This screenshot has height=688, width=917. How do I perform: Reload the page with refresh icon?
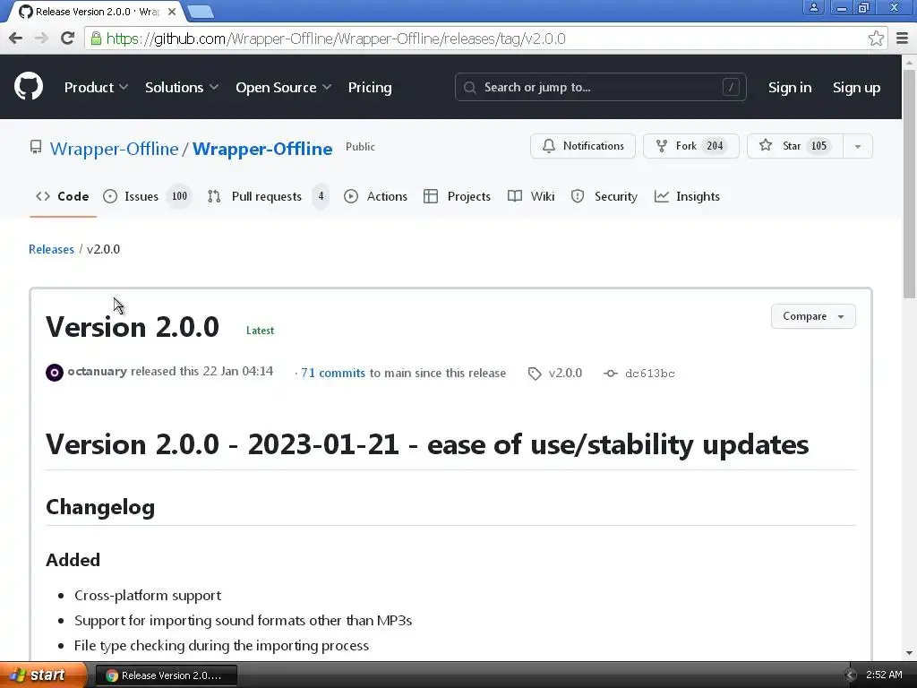[68, 39]
